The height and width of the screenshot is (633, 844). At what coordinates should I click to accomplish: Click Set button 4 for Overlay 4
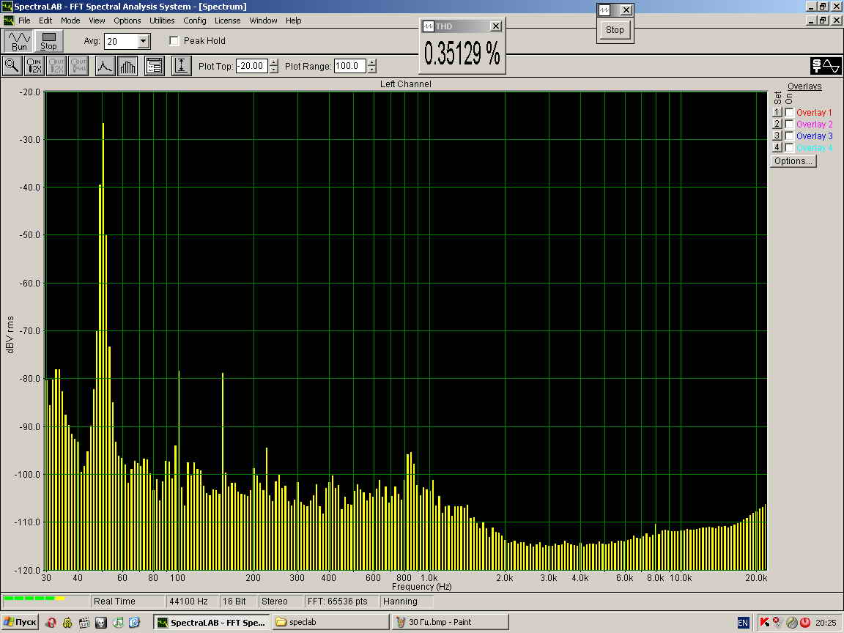pos(777,147)
